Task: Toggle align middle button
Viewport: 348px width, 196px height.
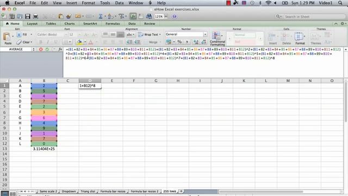Action: [x=113, y=34]
